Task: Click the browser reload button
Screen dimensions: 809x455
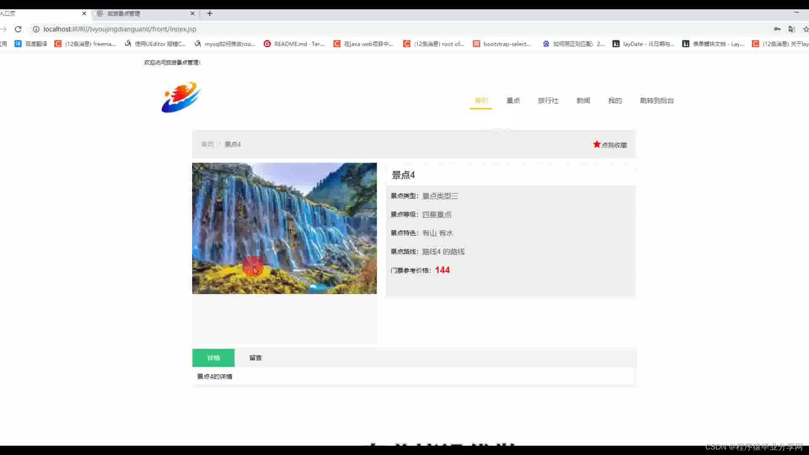Action: click(x=18, y=29)
